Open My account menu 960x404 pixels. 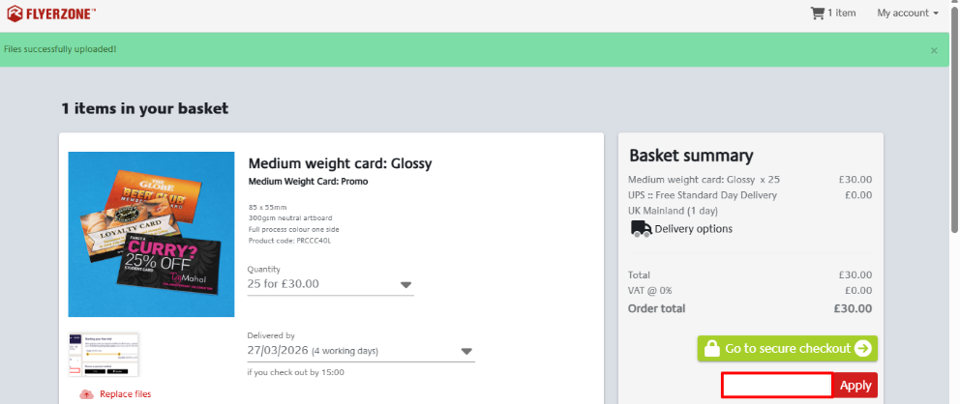907,13
